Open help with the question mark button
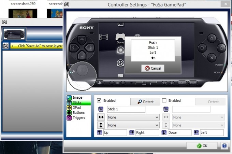 224,146
